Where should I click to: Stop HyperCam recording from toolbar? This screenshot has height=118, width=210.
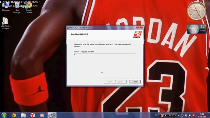coord(166,115)
